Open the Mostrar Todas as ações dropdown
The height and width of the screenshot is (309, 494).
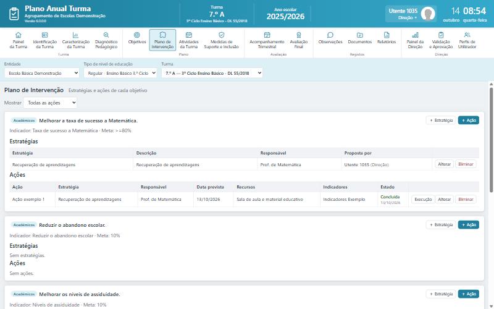(51, 103)
